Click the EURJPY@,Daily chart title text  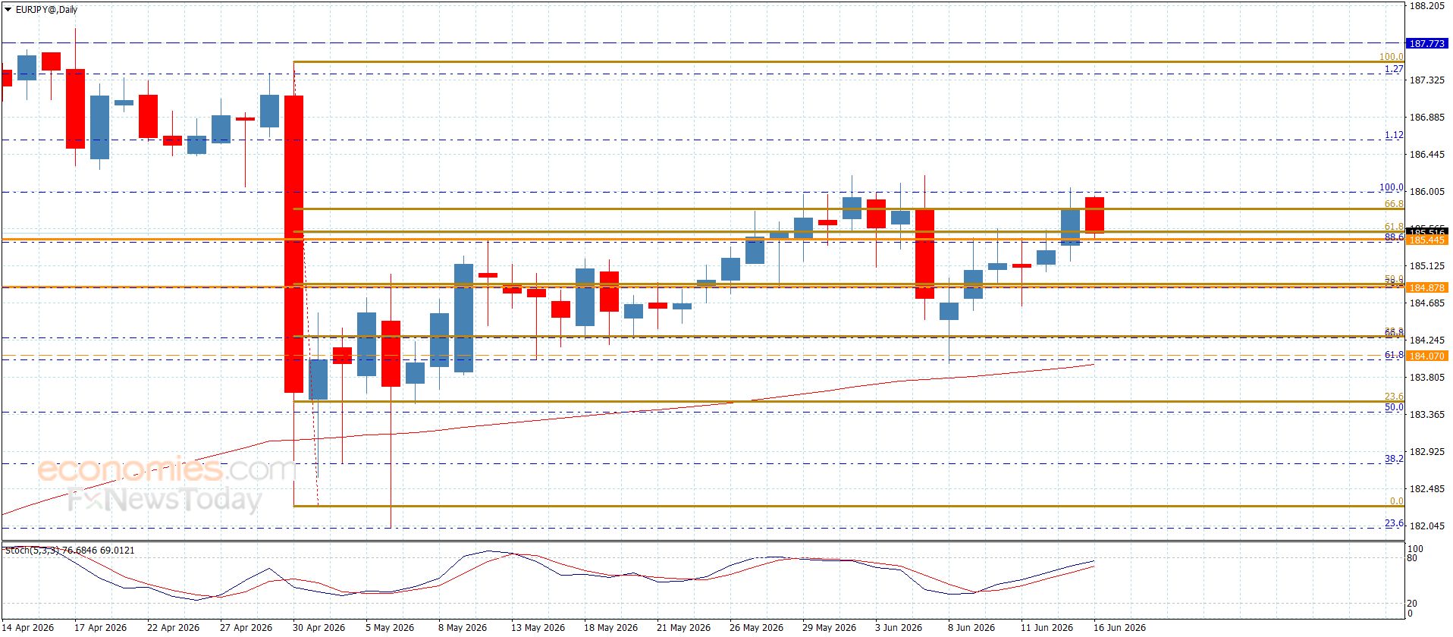[x=46, y=10]
